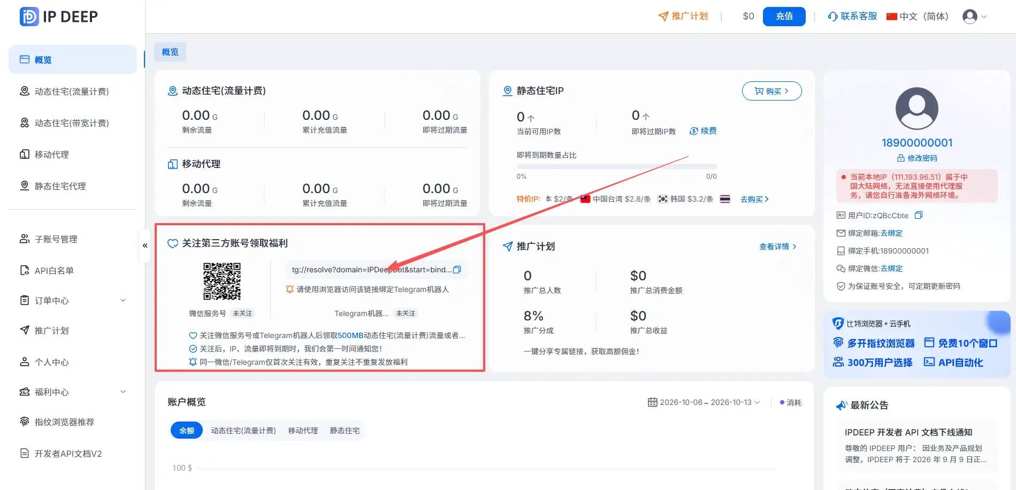Click the 即将到期数量占比 progress bar
Screen dimensions: 1016x490
click(616, 166)
